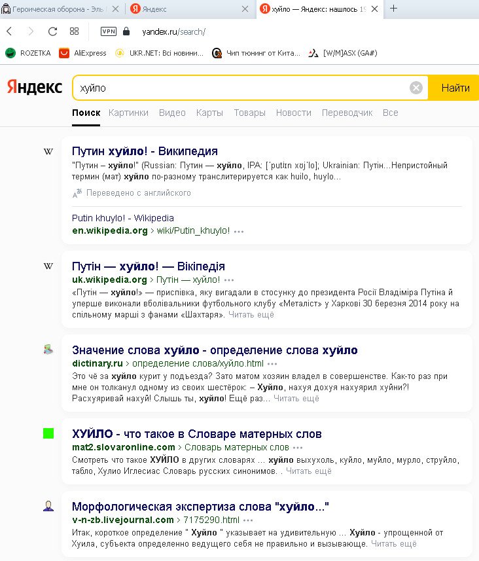Switch to the Картинки search tab
Screen dimensions: 479x561
(x=128, y=113)
